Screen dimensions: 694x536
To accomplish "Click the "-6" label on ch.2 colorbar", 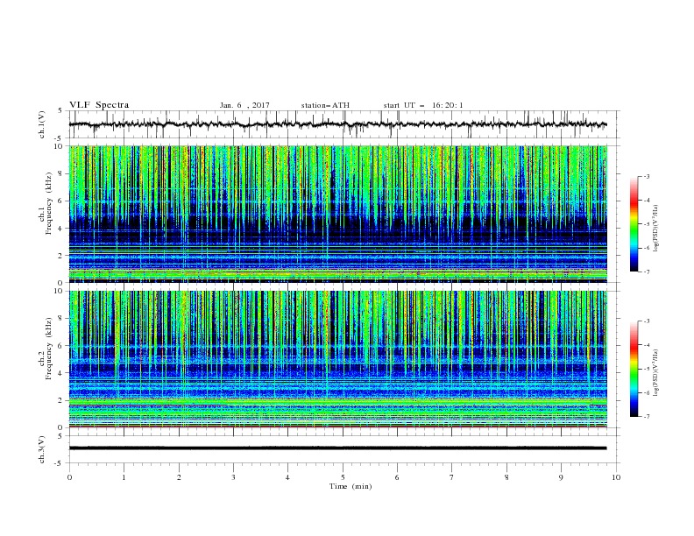I will click(647, 392).
